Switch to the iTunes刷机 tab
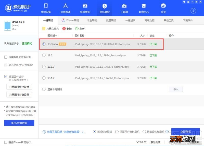 pos(70,20)
